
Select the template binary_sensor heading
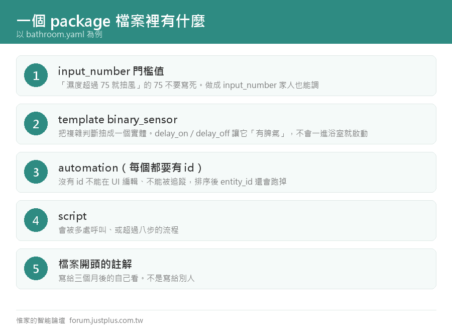(x=118, y=120)
